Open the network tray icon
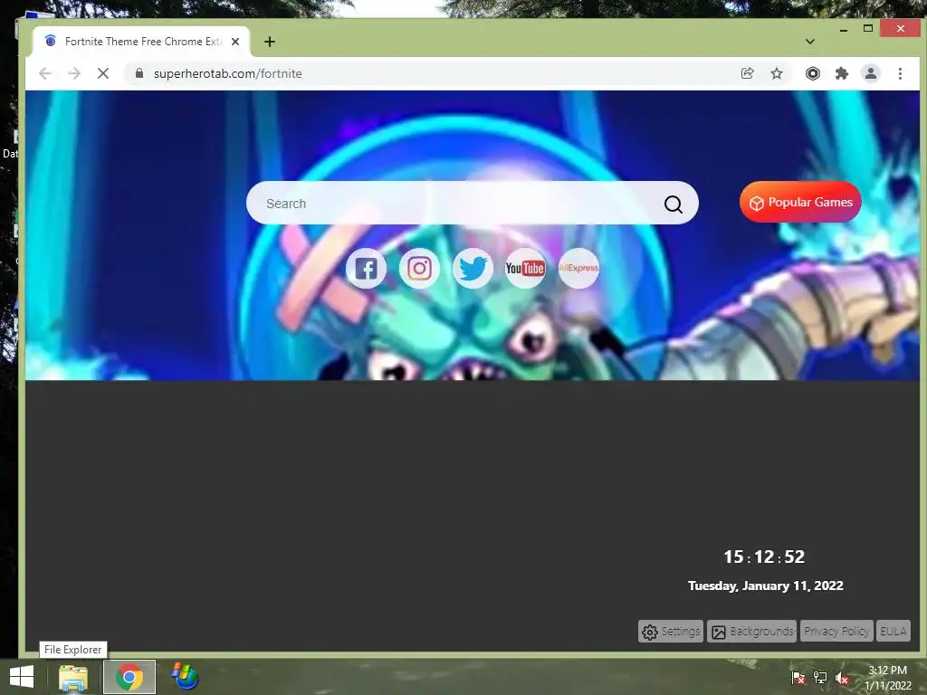This screenshot has width=927, height=695. [x=820, y=677]
